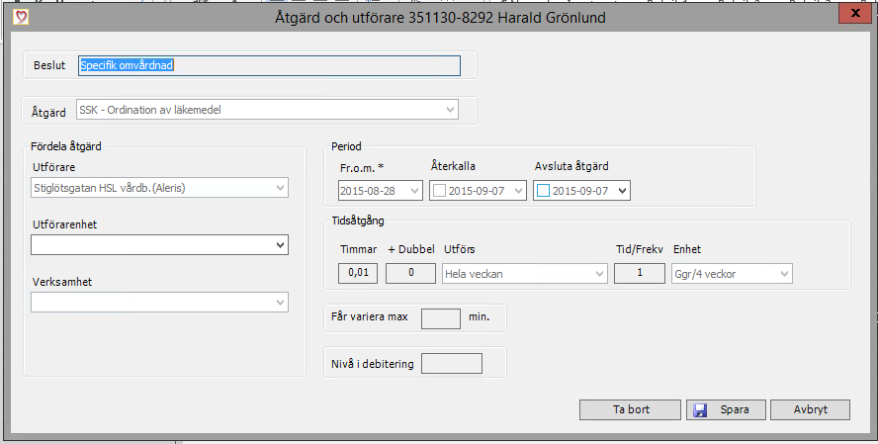Viewport: 878px width, 444px height.
Task: Click the heart application icon in title bar
Action: point(21,17)
